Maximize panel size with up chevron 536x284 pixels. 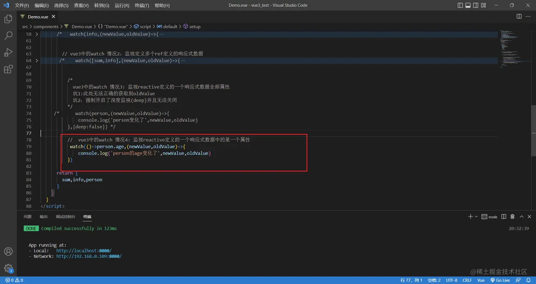click(521, 216)
